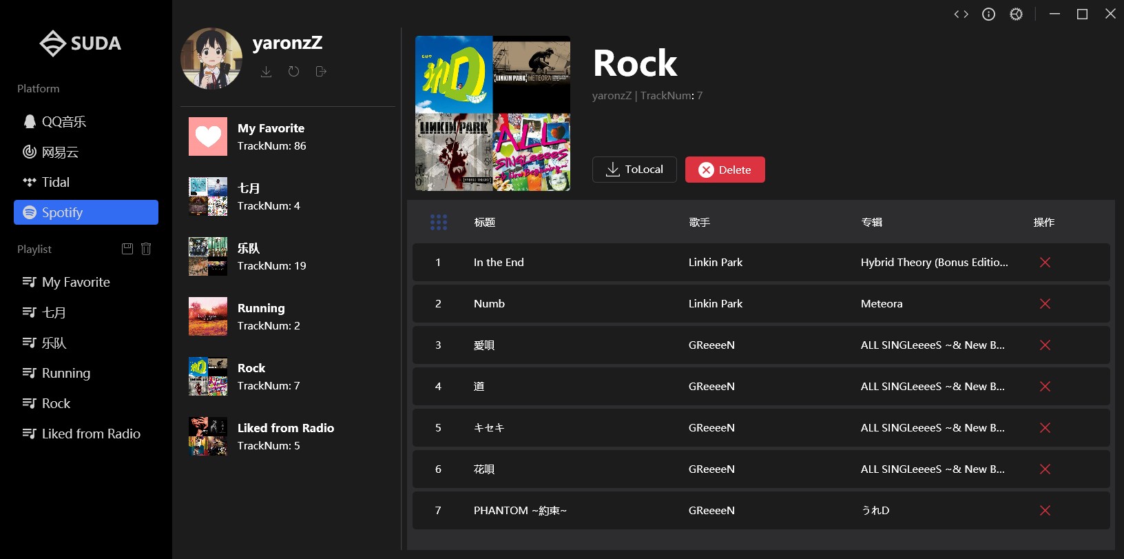This screenshot has height=559, width=1124.
Task: Open My Favorite heart cover thumbnail
Action: point(208,136)
